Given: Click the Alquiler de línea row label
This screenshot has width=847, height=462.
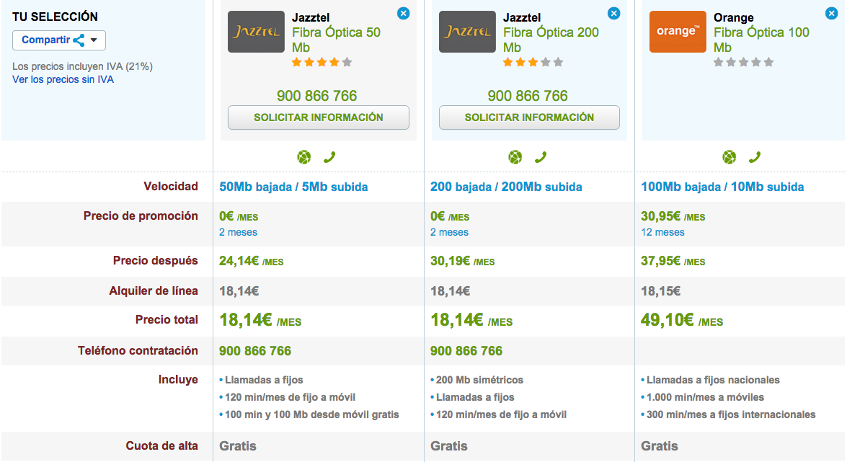Looking at the screenshot, I should pos(154,291).
